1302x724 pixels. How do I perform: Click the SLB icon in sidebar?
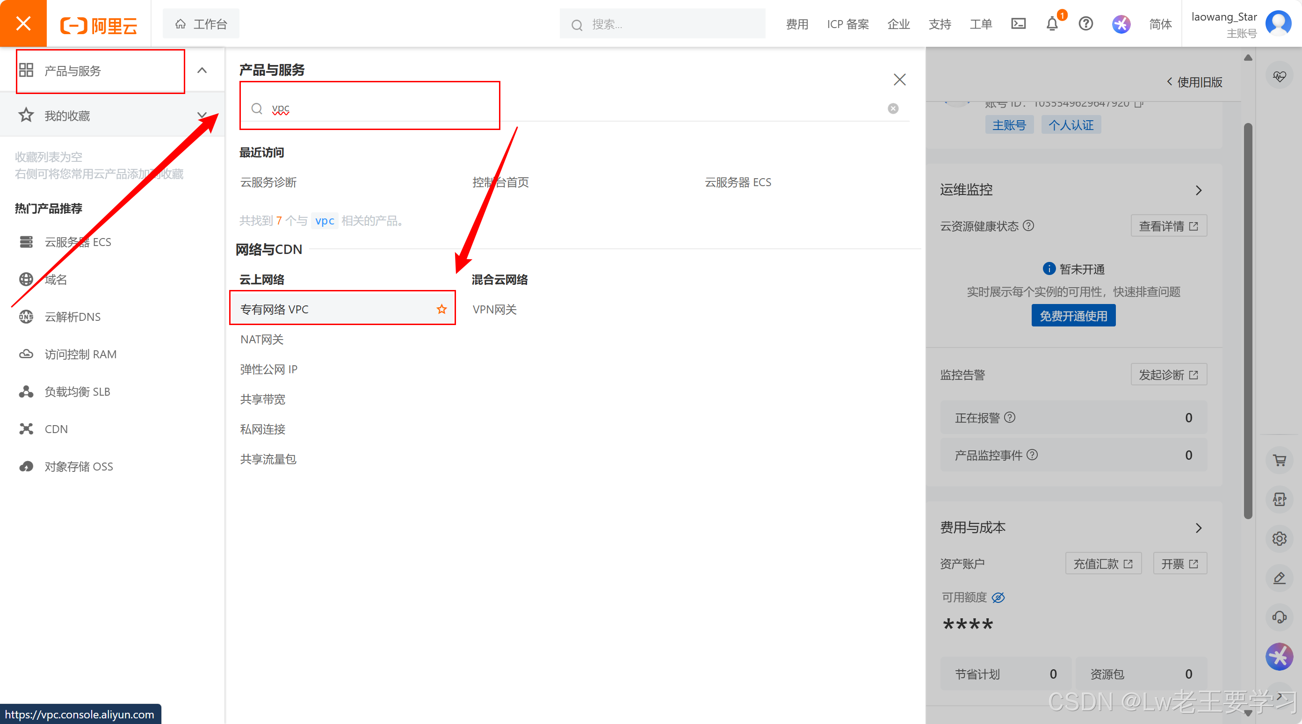[x=26, y=391]
